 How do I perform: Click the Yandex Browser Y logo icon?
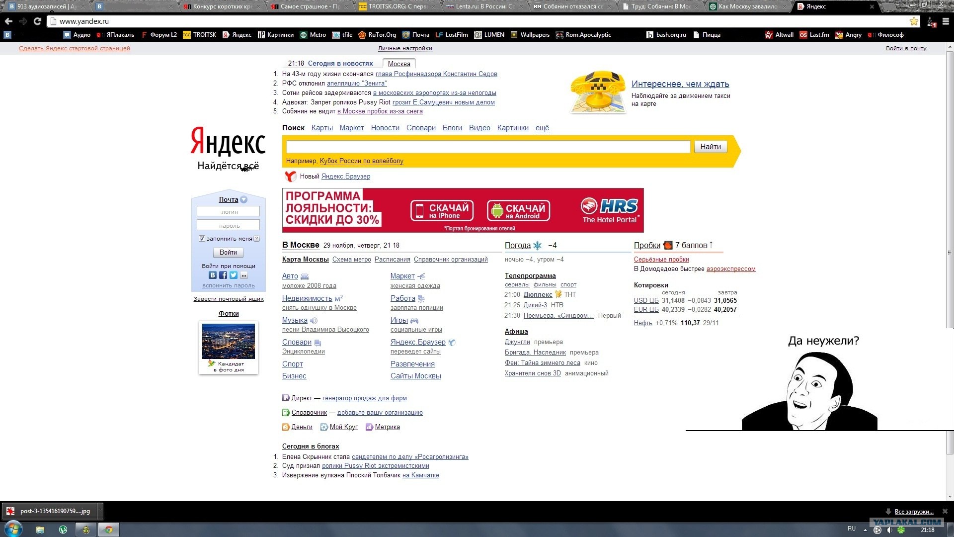point(290,176)
